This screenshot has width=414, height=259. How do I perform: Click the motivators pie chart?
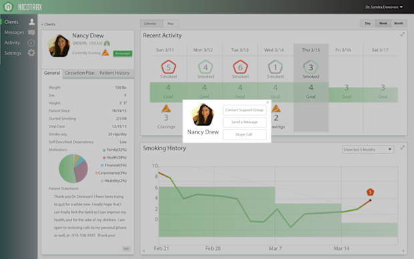73,169
